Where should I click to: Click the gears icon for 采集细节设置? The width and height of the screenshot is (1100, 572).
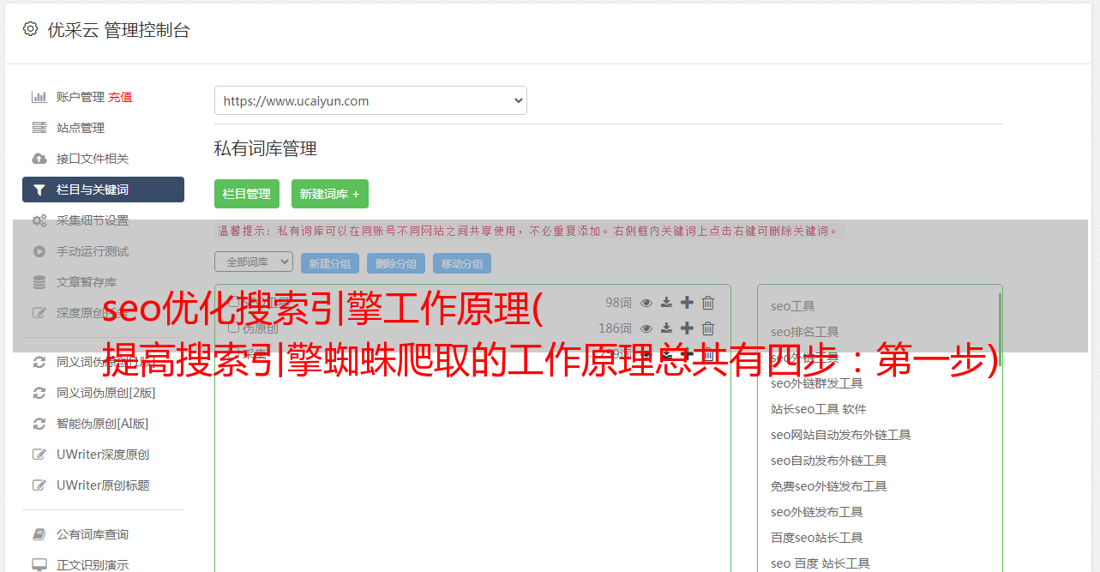click(x=39, y=220)
